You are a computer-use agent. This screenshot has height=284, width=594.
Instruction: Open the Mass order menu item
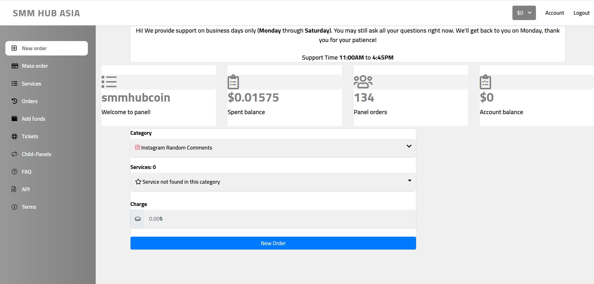pyautogui.click(x=46, y=66)
